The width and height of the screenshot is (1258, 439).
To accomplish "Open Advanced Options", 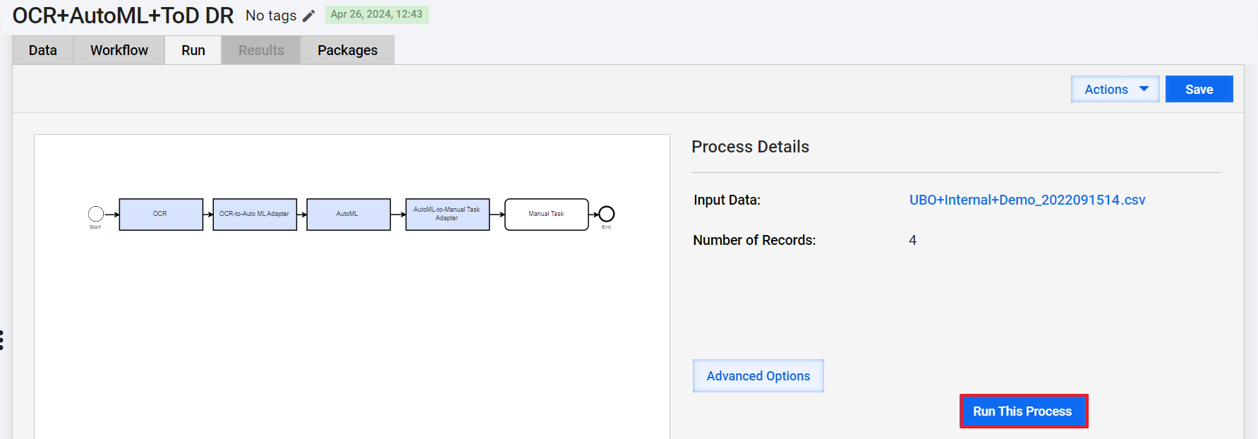I will [x=758, y=375].
